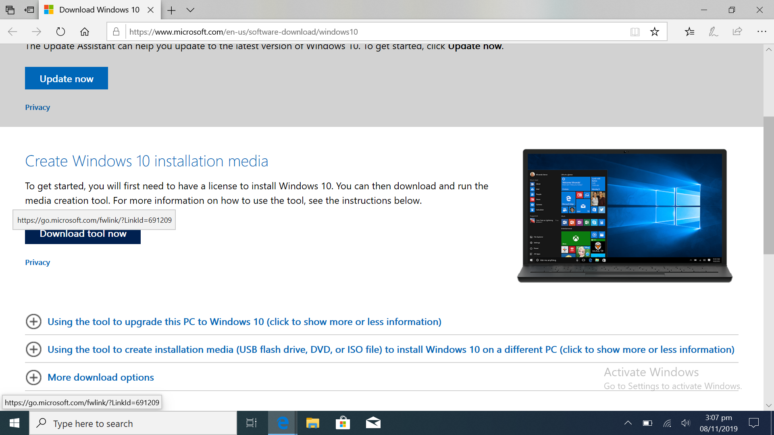Click the address bar URL
Screen dimensions: 774x435
click(243, 32)
